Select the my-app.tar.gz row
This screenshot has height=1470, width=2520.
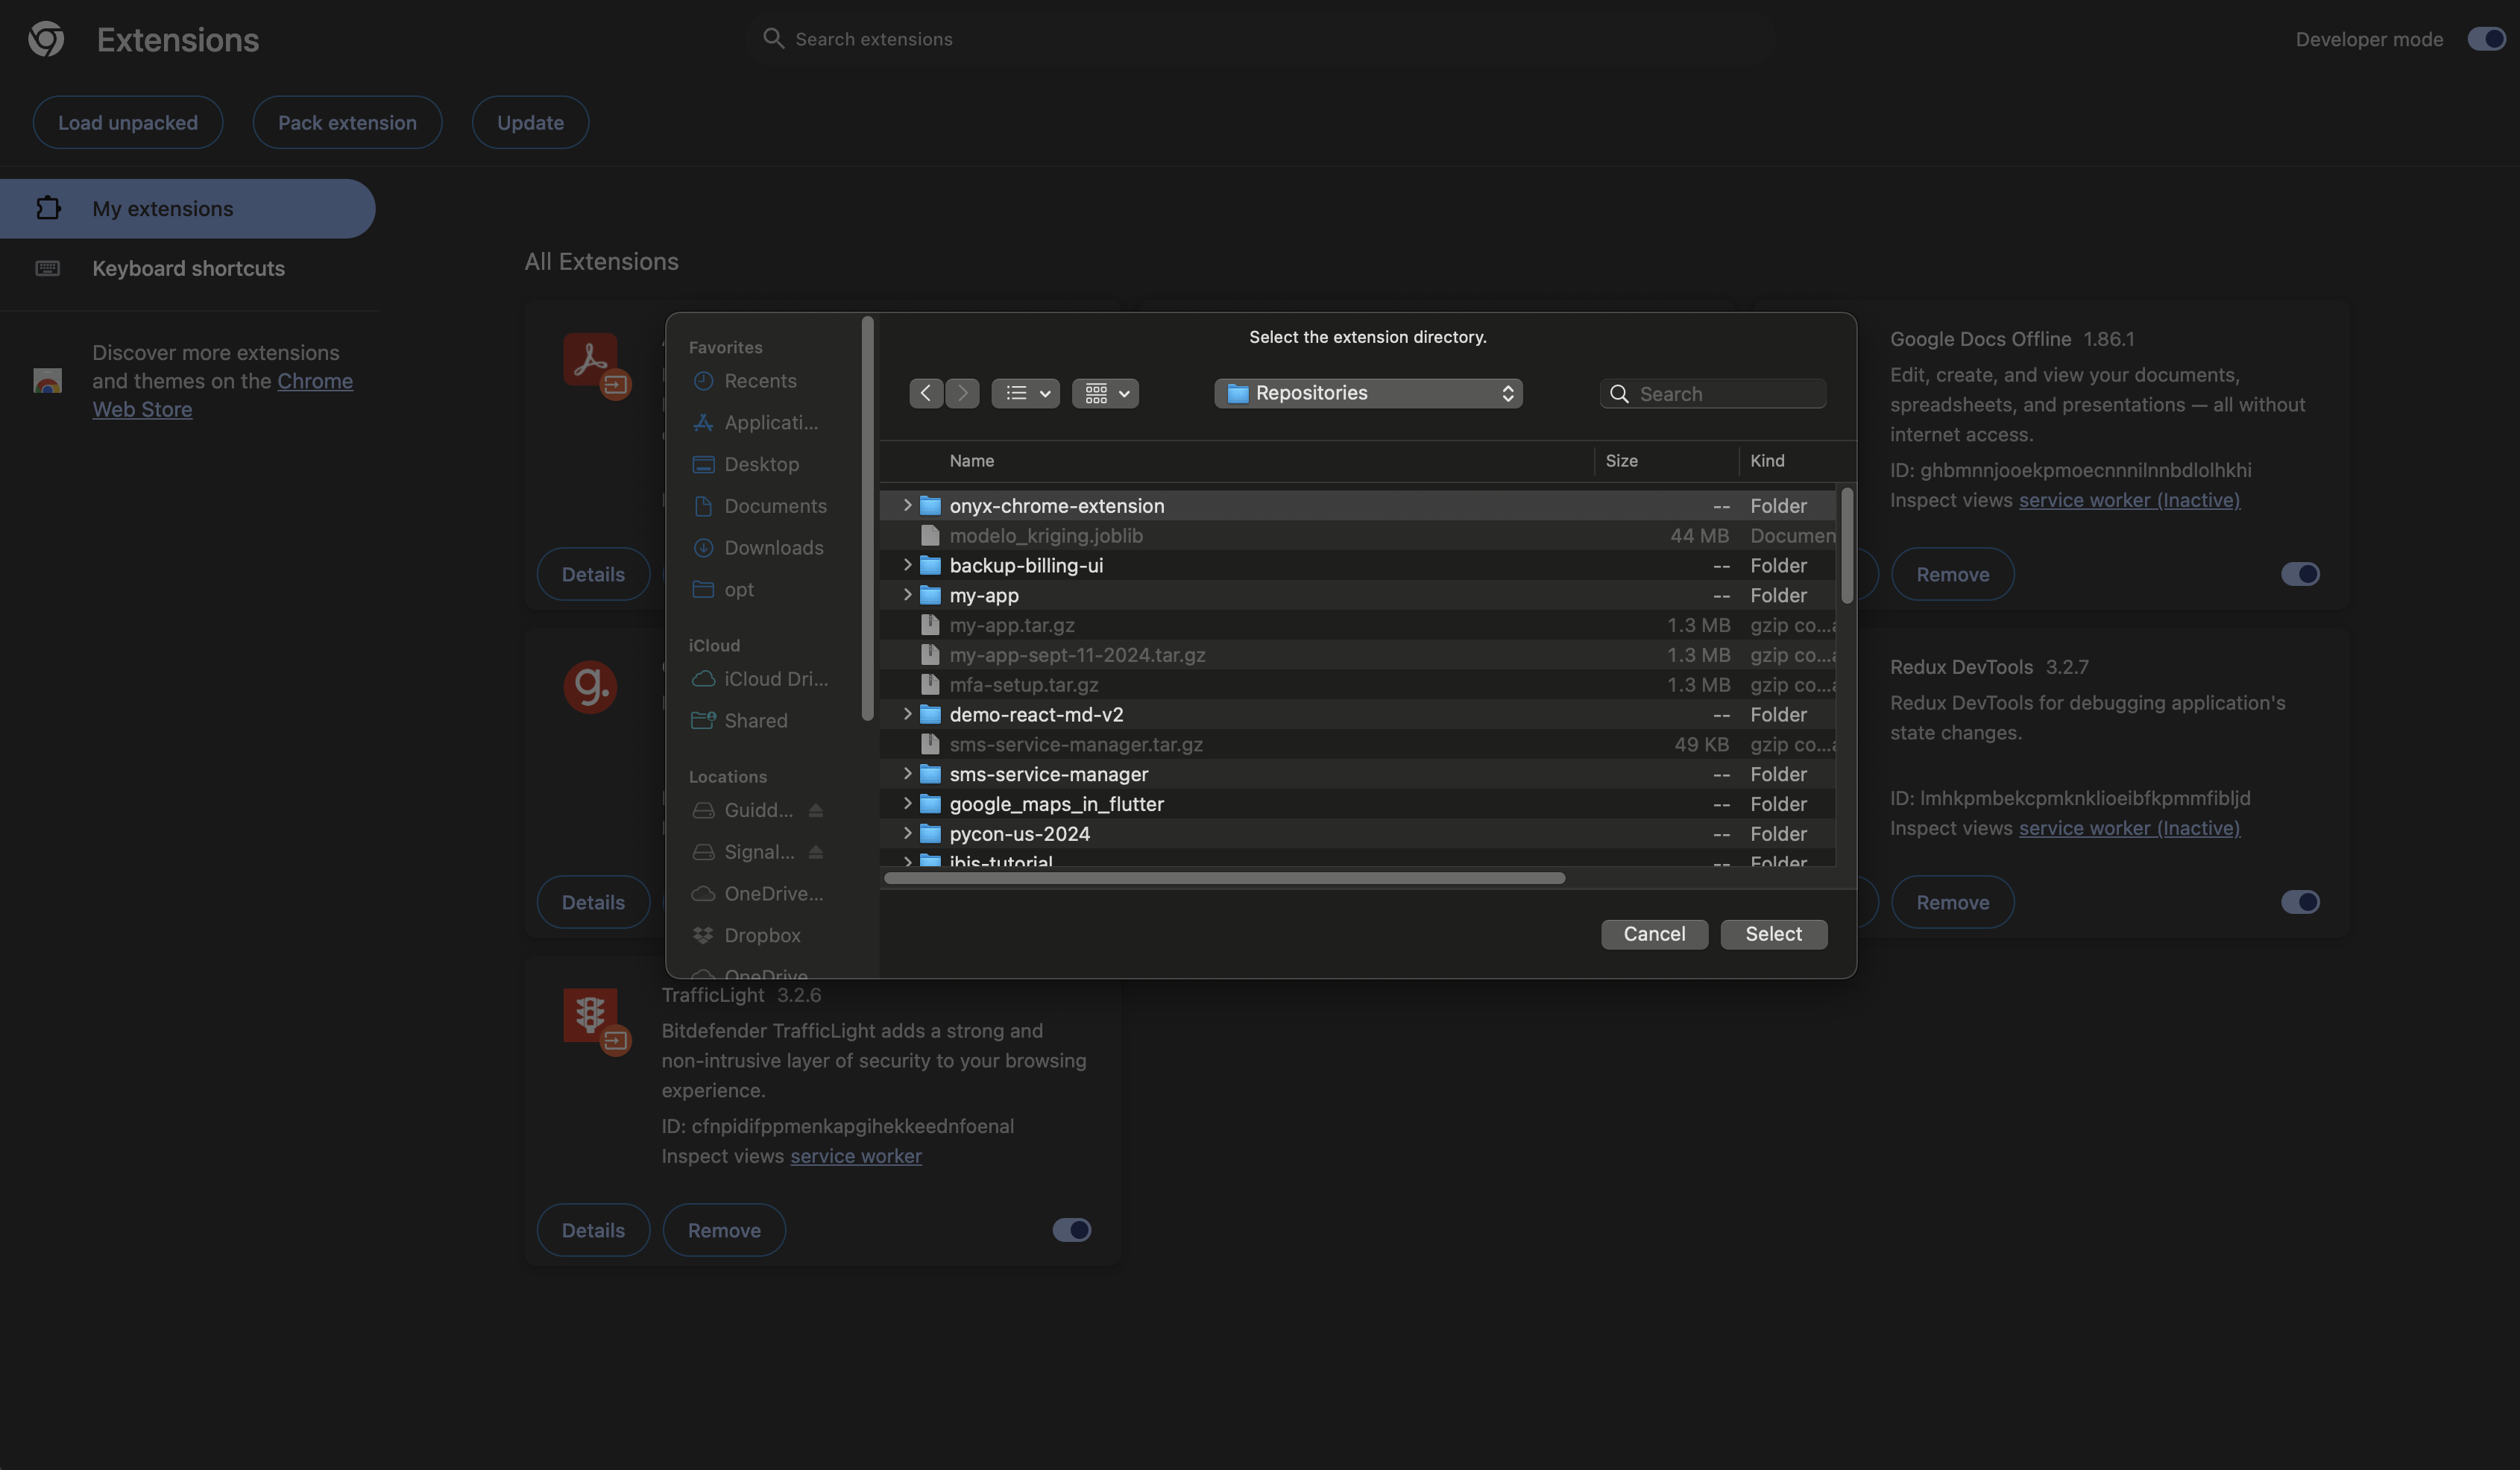1358,625
